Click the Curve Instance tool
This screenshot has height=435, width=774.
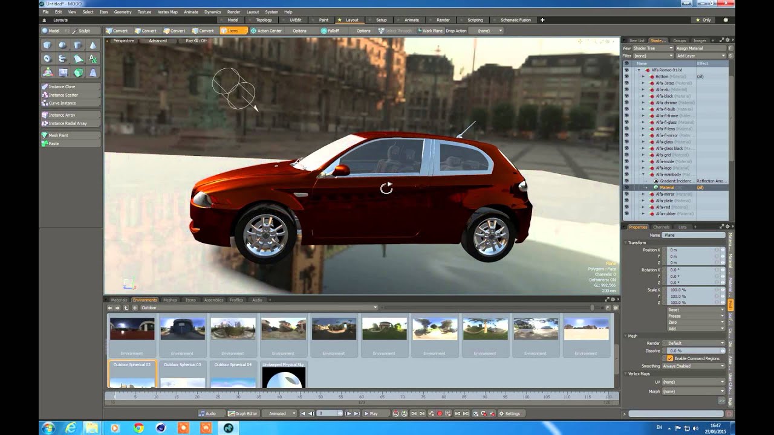point(70,103)
